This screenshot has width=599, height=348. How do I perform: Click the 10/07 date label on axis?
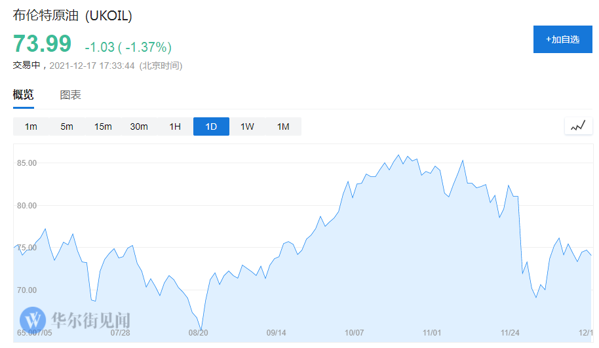(354, 333)
